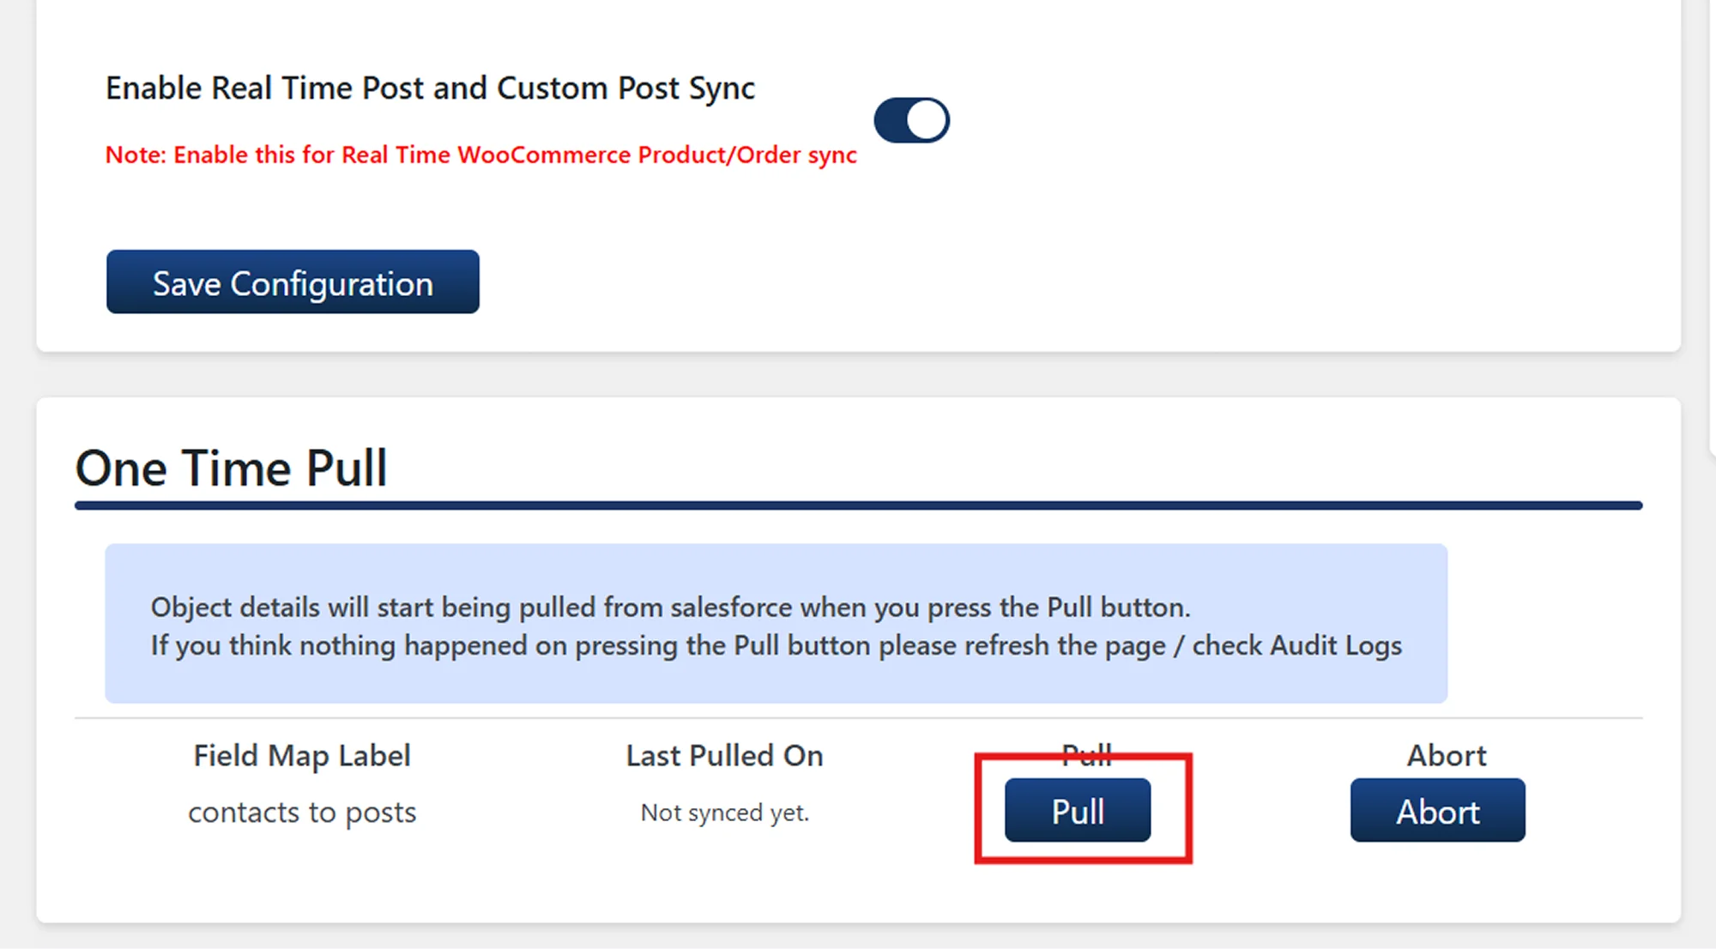
Task: Click the Field Map Label column header
Action: (302, 756)
